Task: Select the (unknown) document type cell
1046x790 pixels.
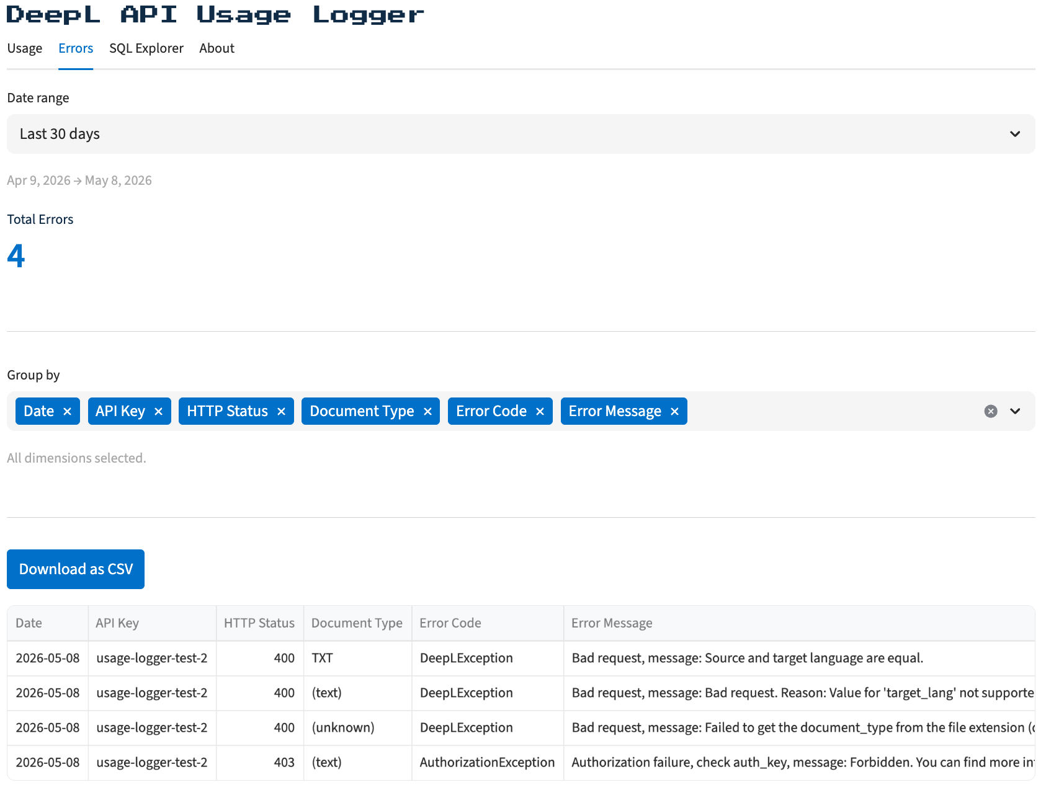Action: [357, 727]
